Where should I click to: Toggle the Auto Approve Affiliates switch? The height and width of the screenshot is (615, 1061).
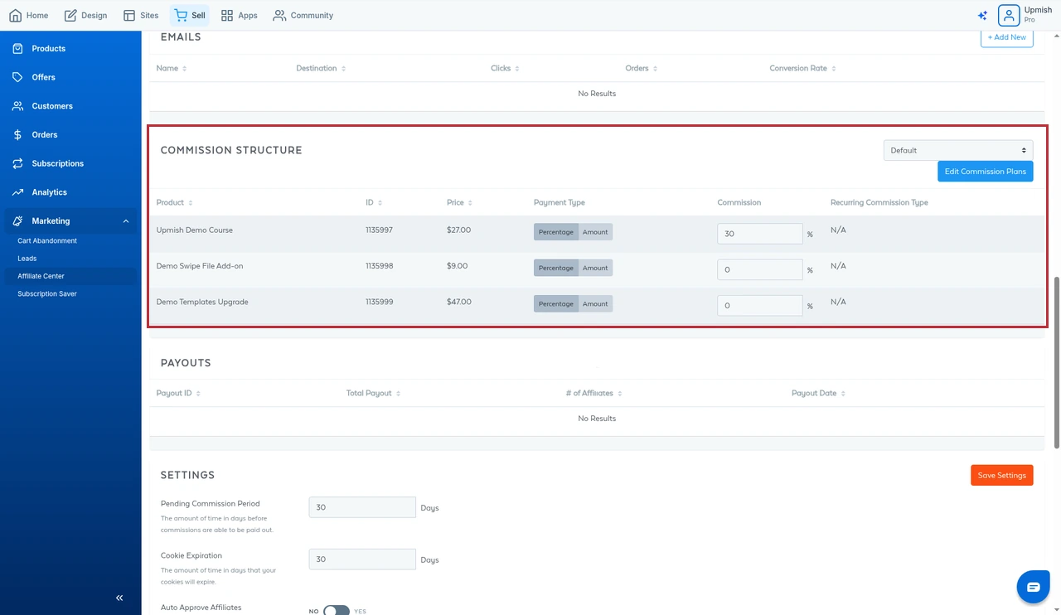click(336, 611)
